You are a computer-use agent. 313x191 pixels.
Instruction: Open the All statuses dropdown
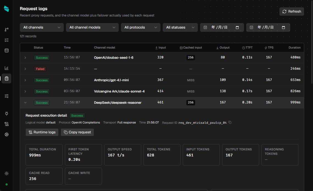tap(180, 27)
